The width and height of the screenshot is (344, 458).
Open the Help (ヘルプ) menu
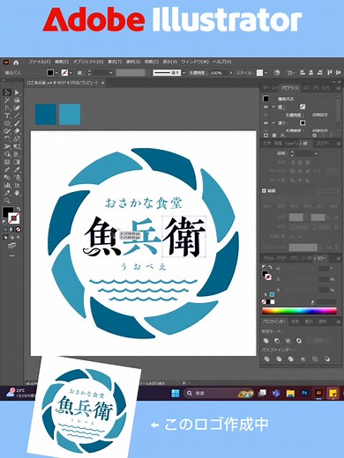point(222,62)
